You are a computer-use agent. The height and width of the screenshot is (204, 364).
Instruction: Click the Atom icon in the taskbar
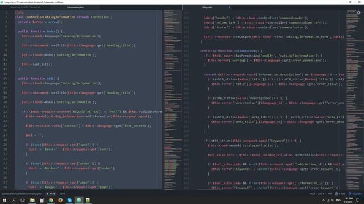pos(78,200)
